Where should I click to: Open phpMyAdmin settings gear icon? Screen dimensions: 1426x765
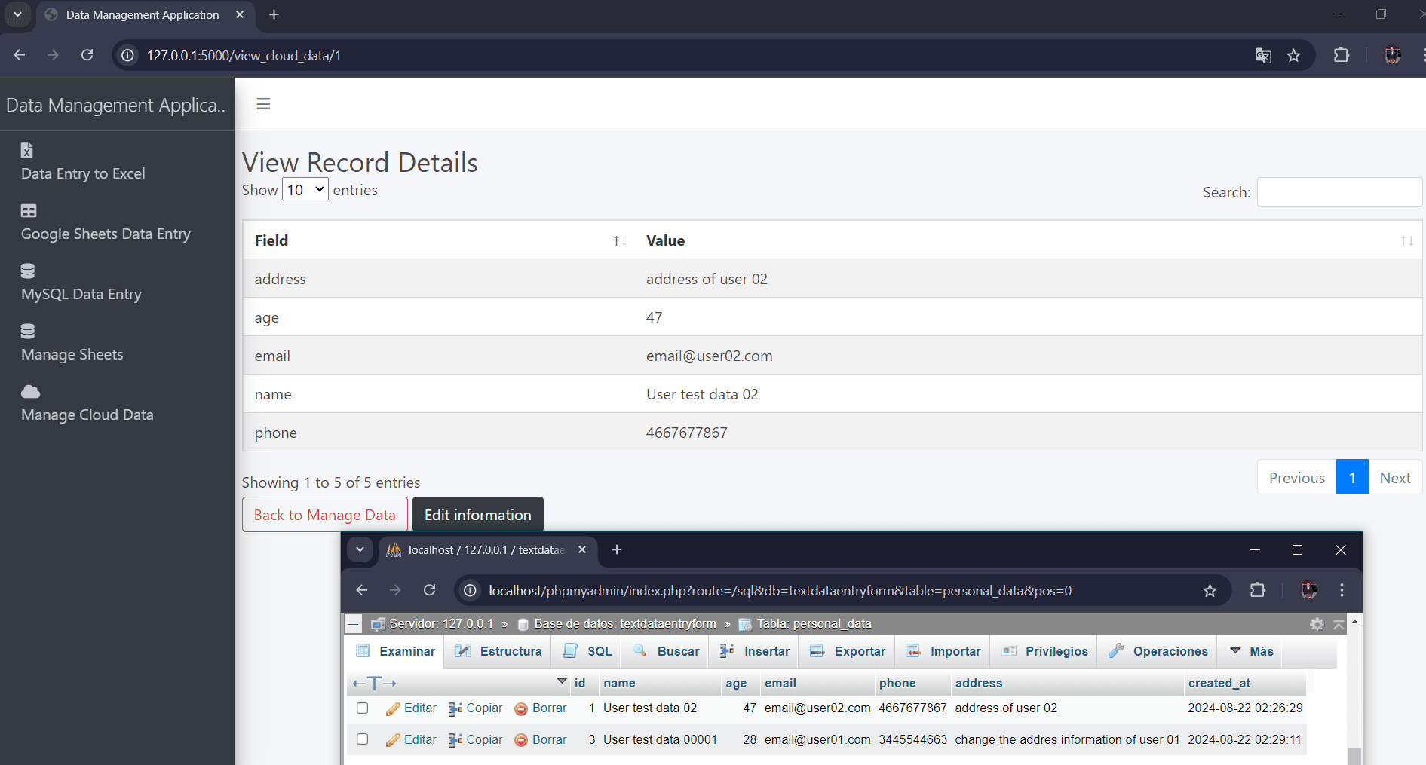[1317, 624]
